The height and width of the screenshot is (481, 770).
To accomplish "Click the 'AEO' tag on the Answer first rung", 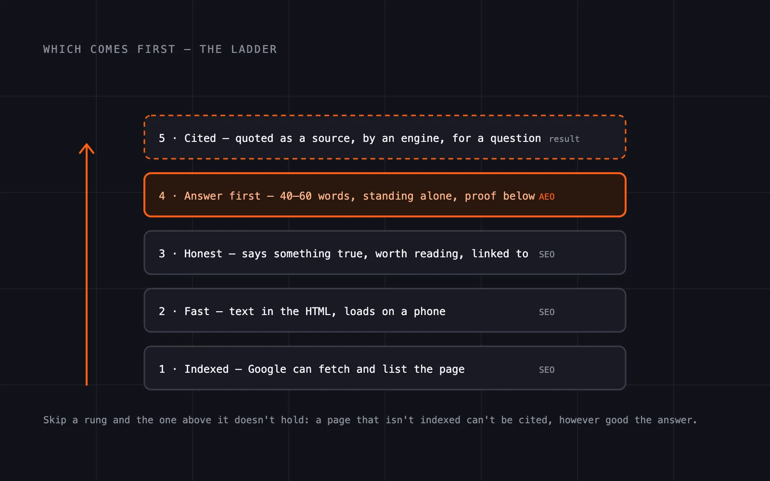I will click(x=547, y=197).
